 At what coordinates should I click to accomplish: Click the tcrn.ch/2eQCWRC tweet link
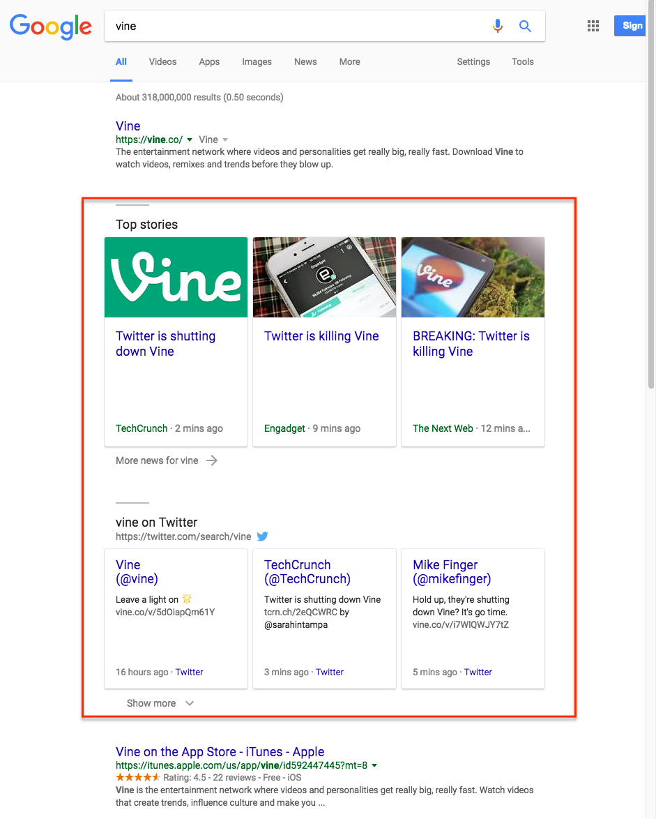click(300, 613)
